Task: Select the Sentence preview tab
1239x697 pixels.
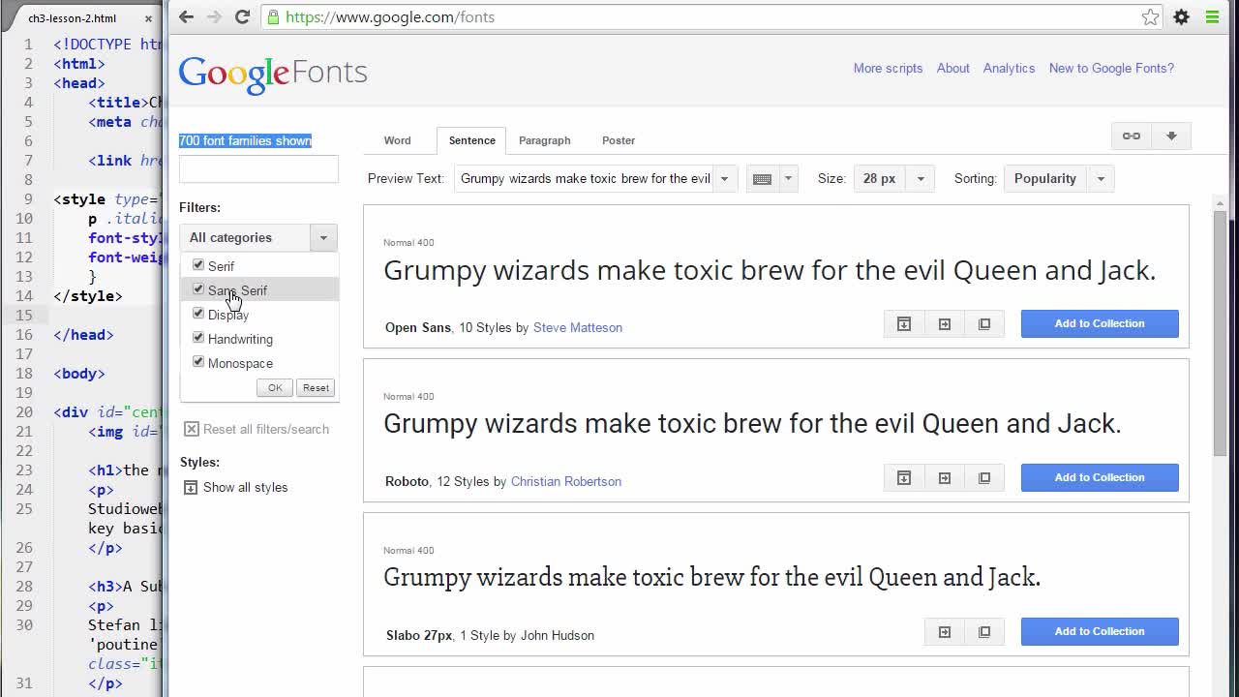Action: [x=471, y=140]
